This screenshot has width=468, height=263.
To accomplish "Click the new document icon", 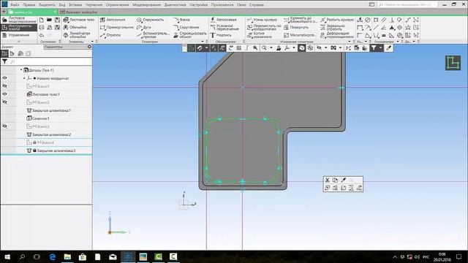I will pyautogui.click(x=42, y=20).
